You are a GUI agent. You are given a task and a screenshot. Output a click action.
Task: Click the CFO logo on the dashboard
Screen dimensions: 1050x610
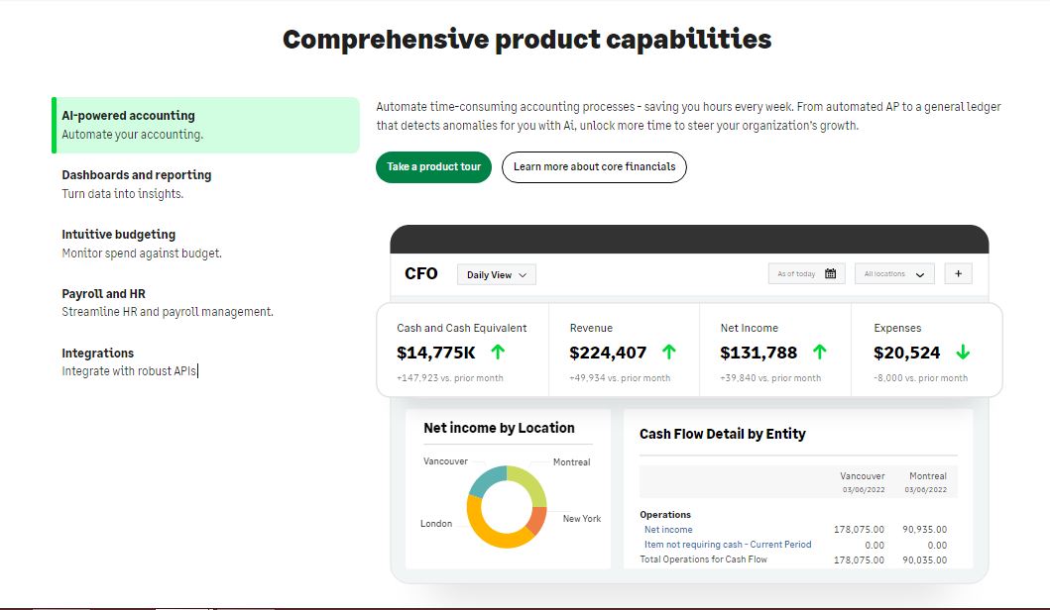[420, 273]
